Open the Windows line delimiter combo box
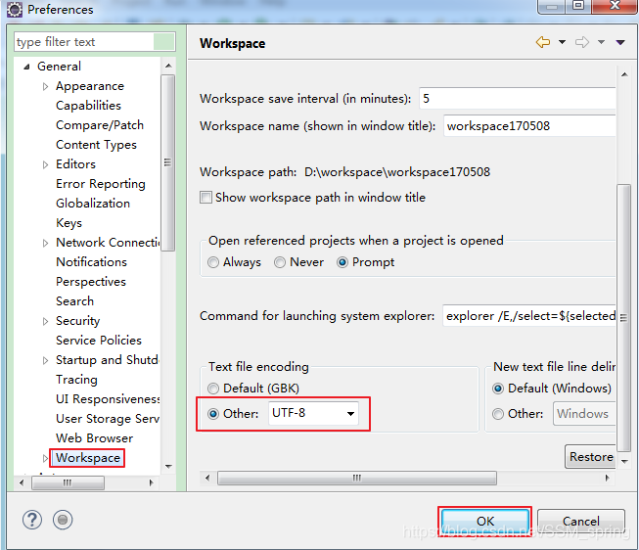The height and width of the screenshot is (550, 639). [584, 413]
